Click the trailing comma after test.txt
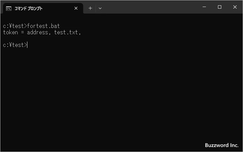 [80, 33]
